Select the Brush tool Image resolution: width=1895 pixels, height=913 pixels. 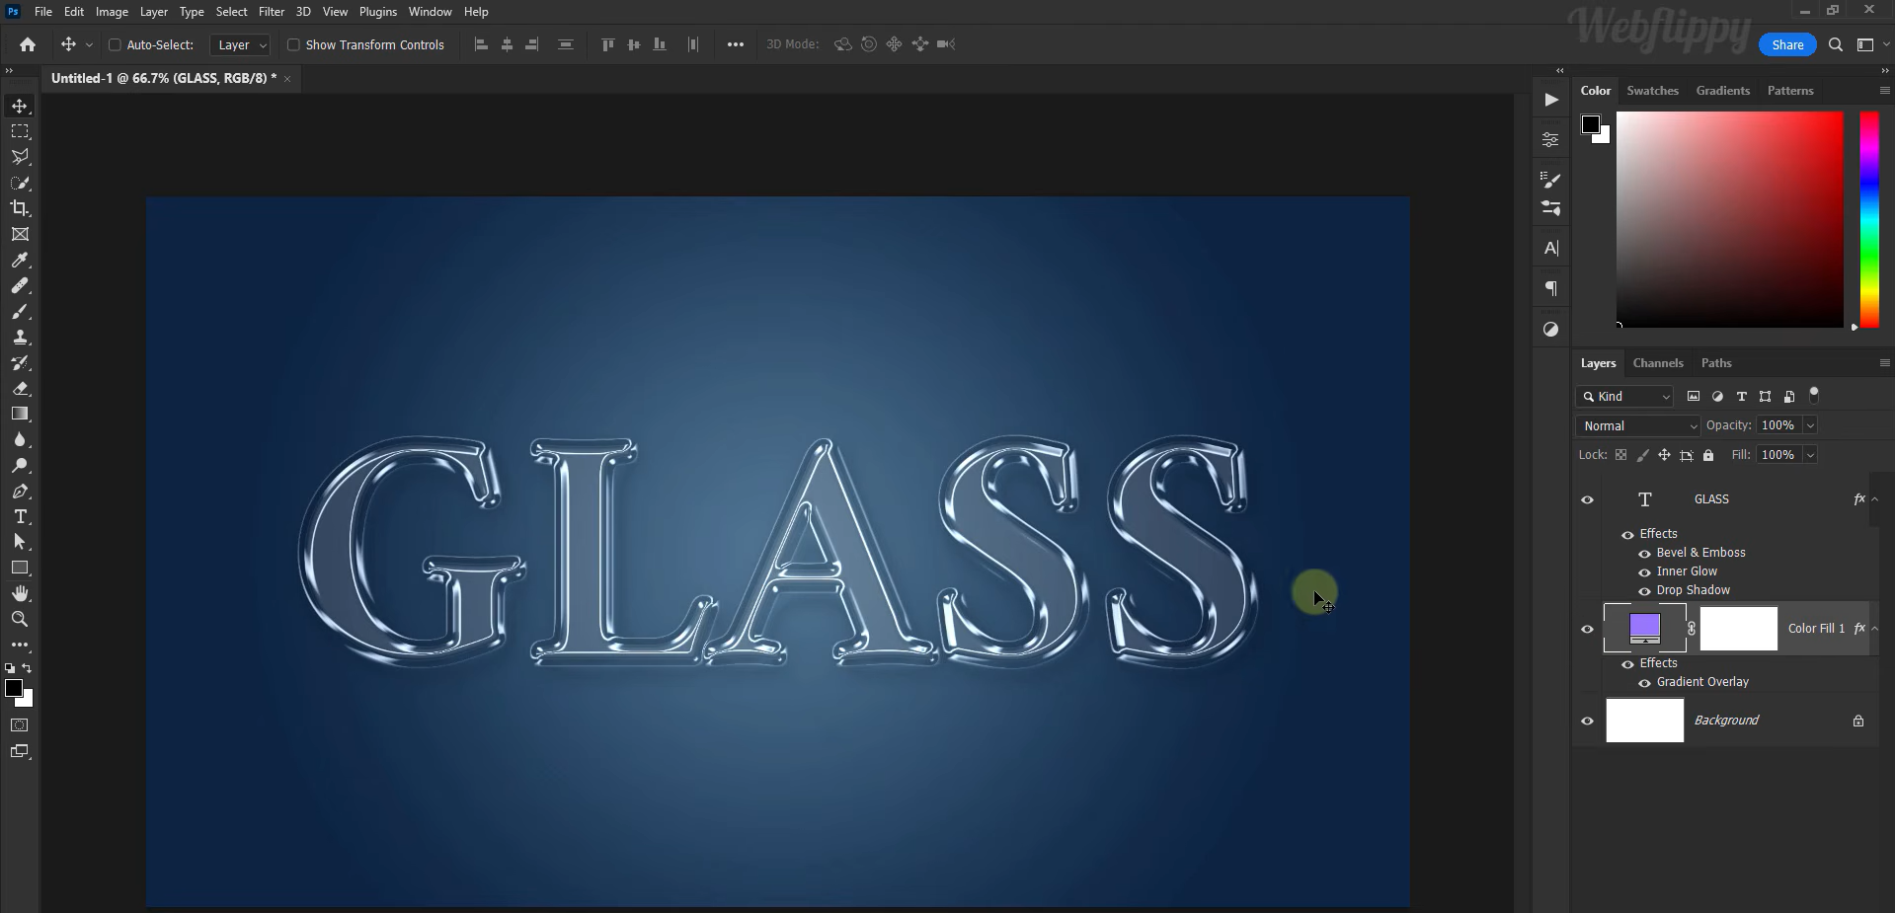[20, 312]
